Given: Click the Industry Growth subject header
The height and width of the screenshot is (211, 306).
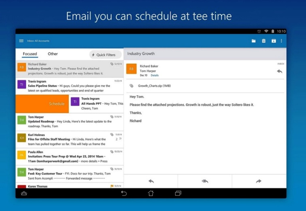Looking at the screenshot, I should [141, 54].
